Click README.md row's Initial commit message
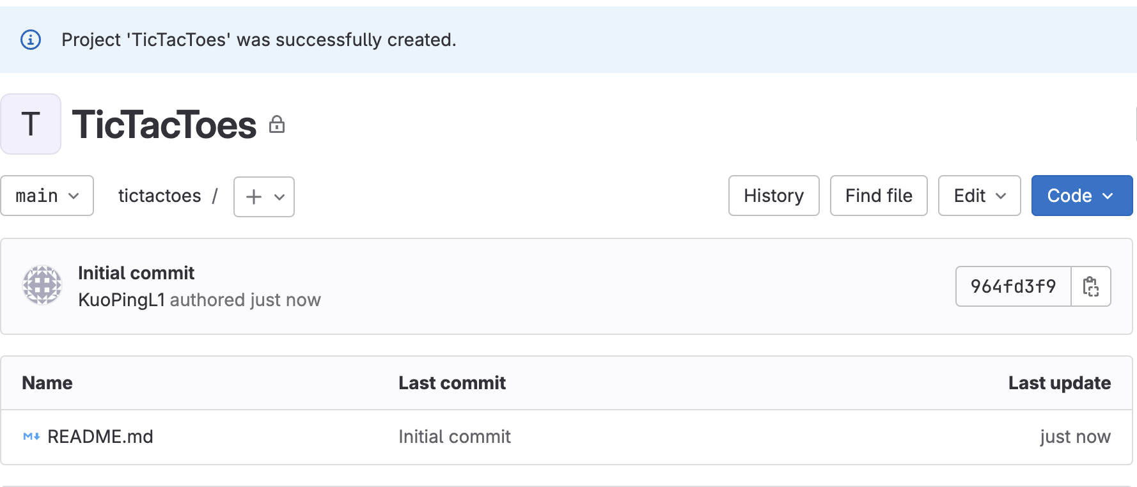The width and height of the screenshot is (1137, 487). (455, 437)
